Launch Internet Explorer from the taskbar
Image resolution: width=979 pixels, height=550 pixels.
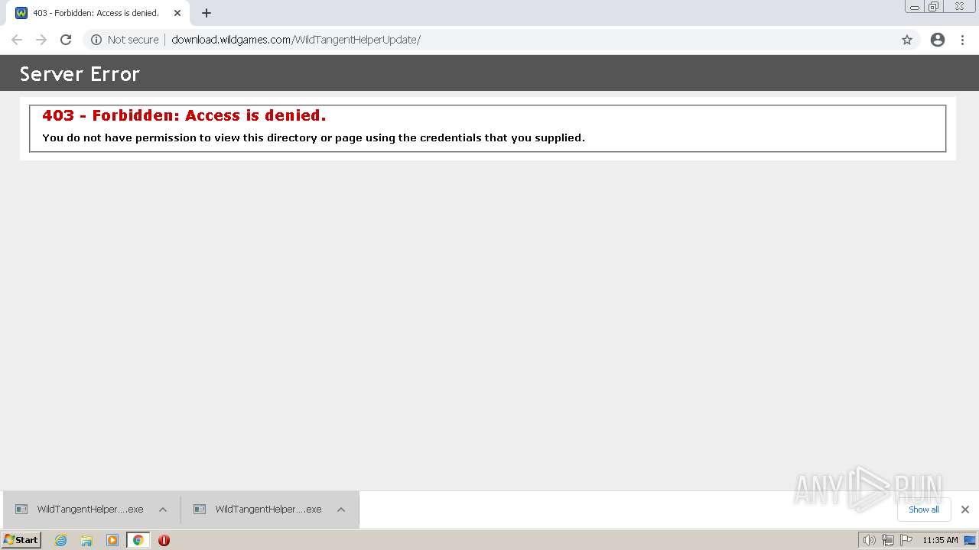[61, 540]
